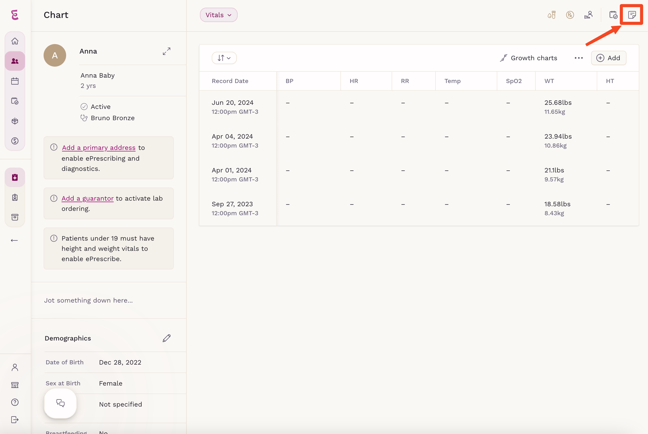Click the Anna Baby name text
The image size is (648, 434).
(97, 76)
